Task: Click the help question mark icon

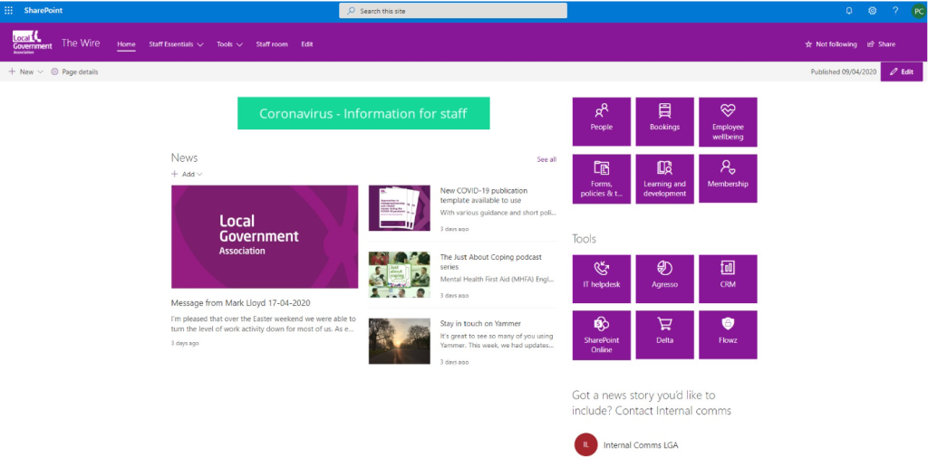Action: 895,11
